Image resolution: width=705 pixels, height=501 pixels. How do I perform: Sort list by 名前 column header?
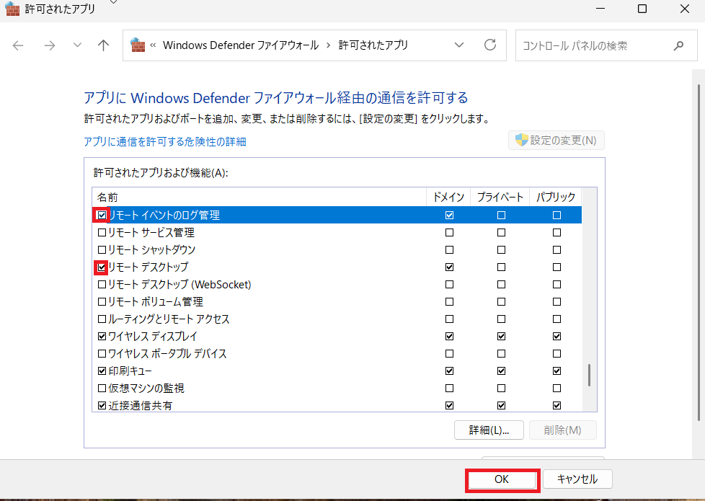coord(260,197)
